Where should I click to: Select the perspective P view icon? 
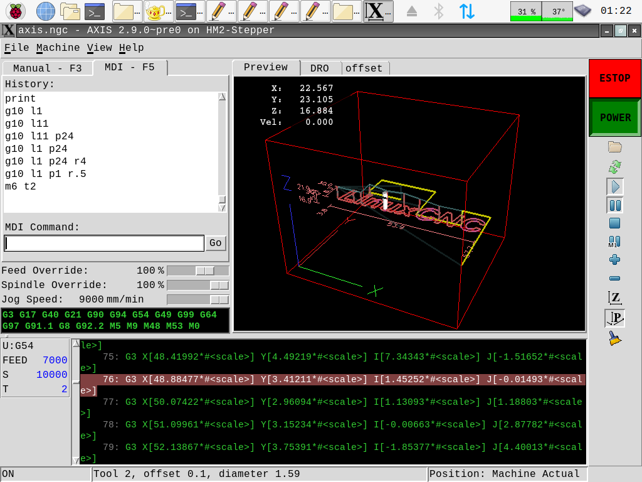(614, 318)
